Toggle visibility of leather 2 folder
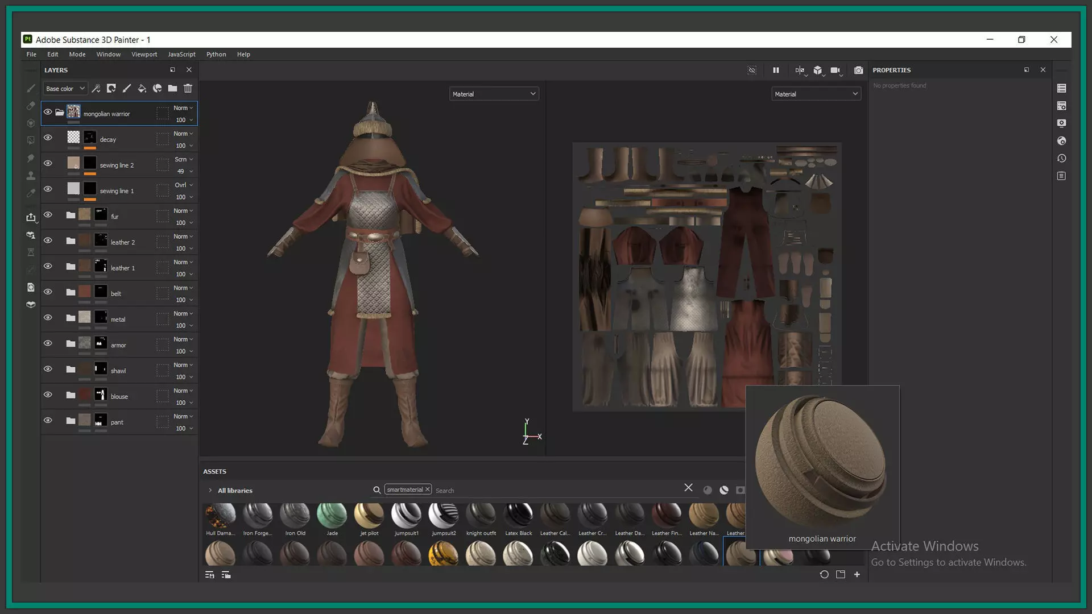Viewport: 1092px width, 614px height. (48, 240)
